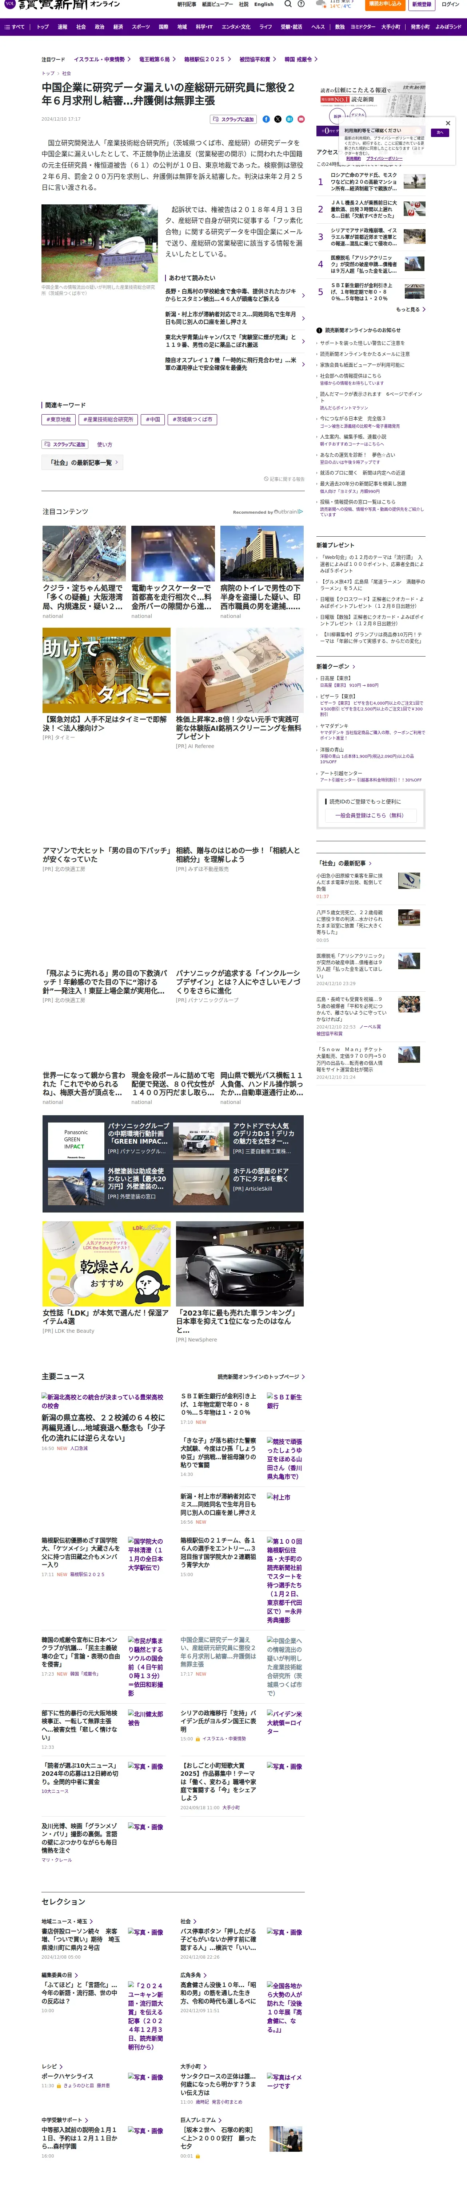Screen dimensions: 467x2186
Task: Open the 地域ニュース・埼玉 selection category
Action: tap(66, 1920)
